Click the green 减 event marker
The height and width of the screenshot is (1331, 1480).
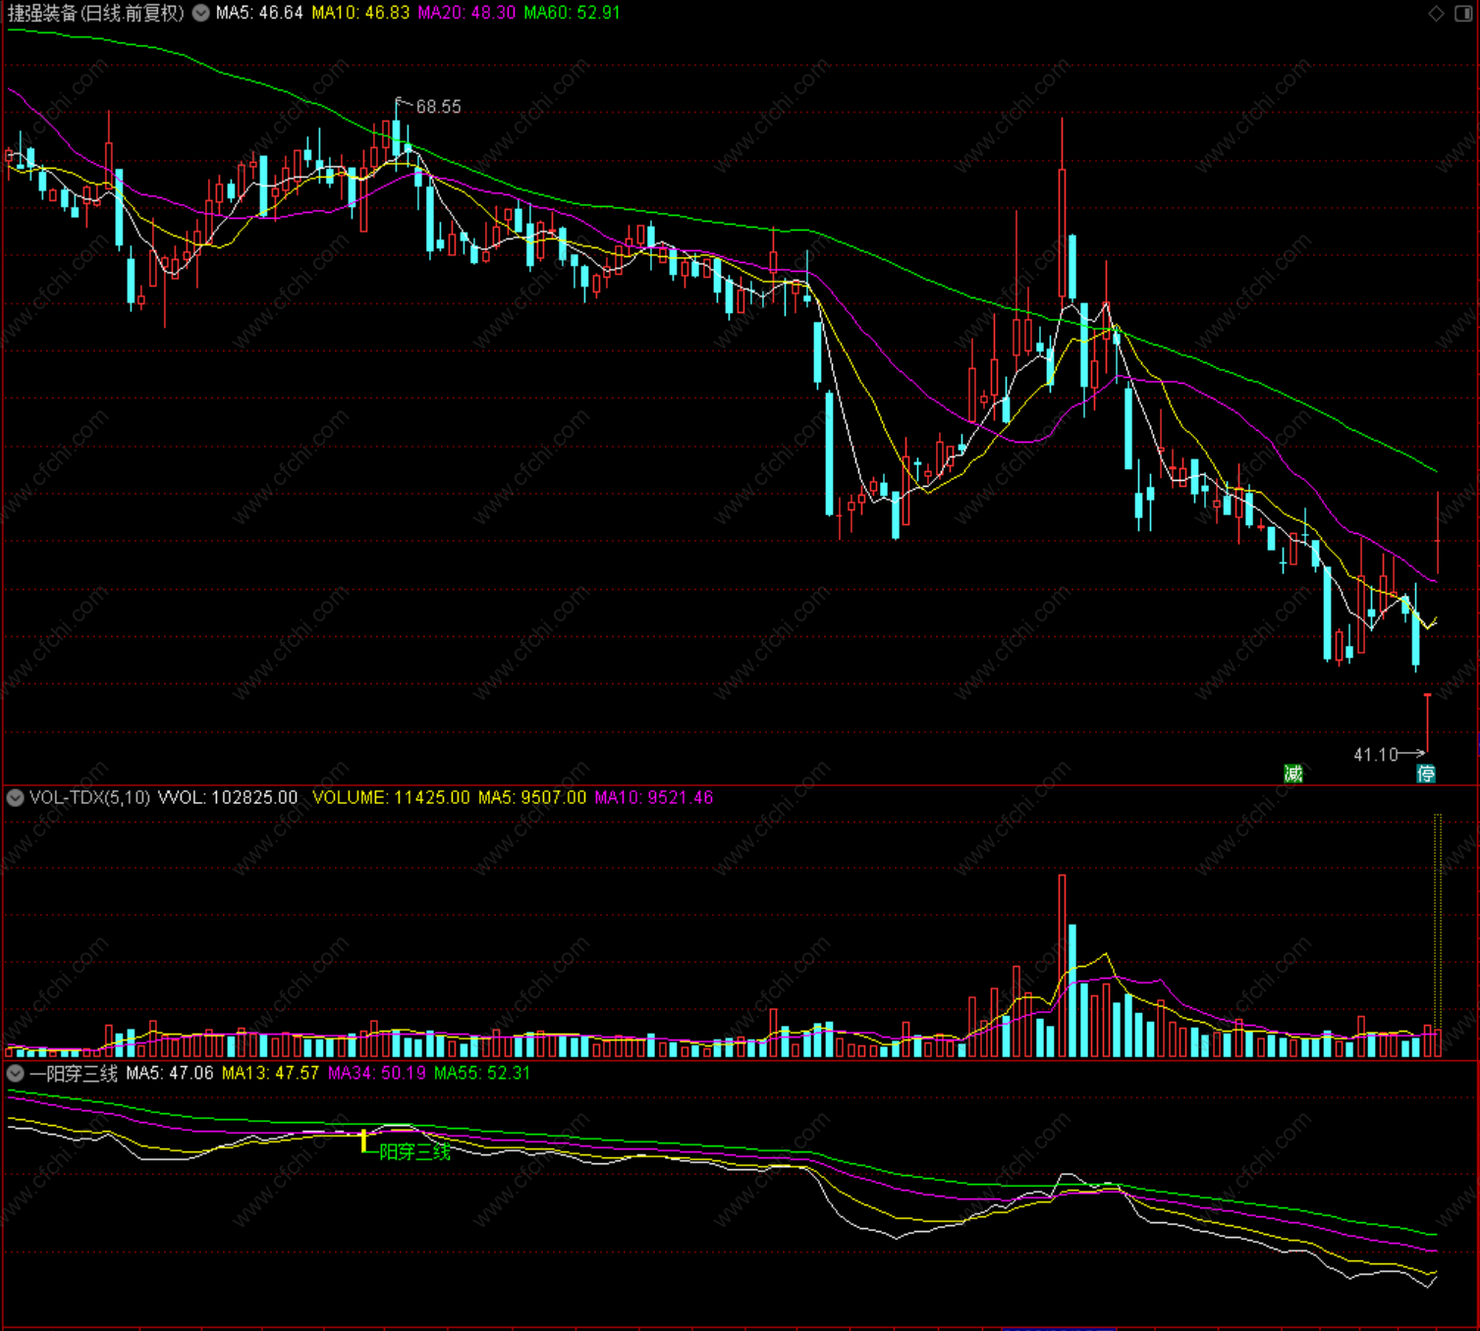pos(1294,773)
